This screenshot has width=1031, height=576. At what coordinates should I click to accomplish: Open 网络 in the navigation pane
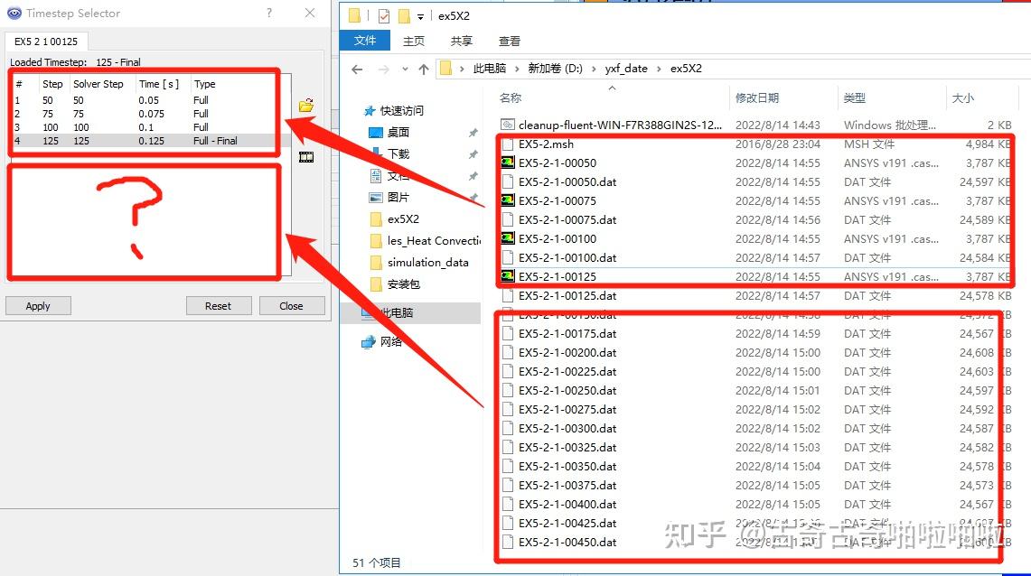391,342
